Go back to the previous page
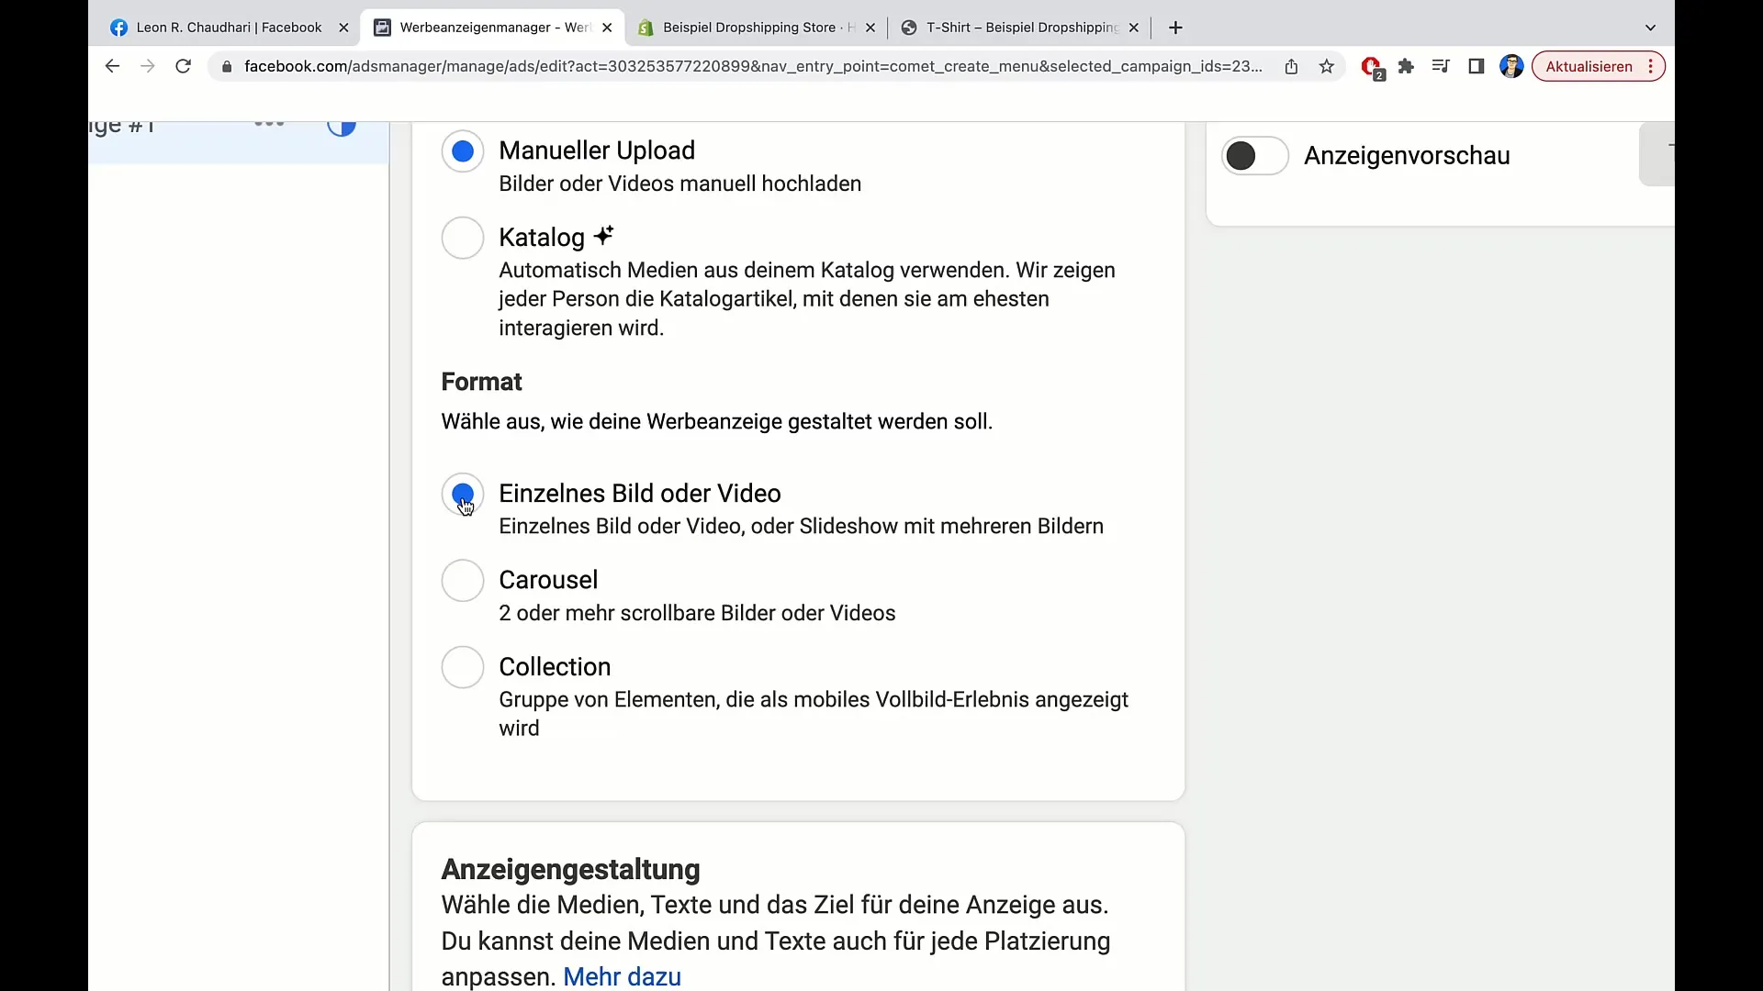The image size is (1763, 991). [x=112, y=66]
